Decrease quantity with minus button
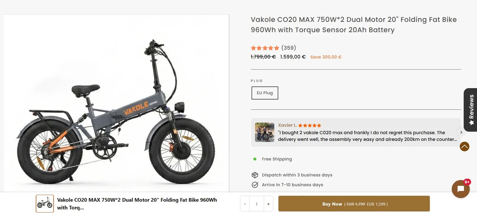This screenshot has height=213, width=477. [x=245, y=204]
